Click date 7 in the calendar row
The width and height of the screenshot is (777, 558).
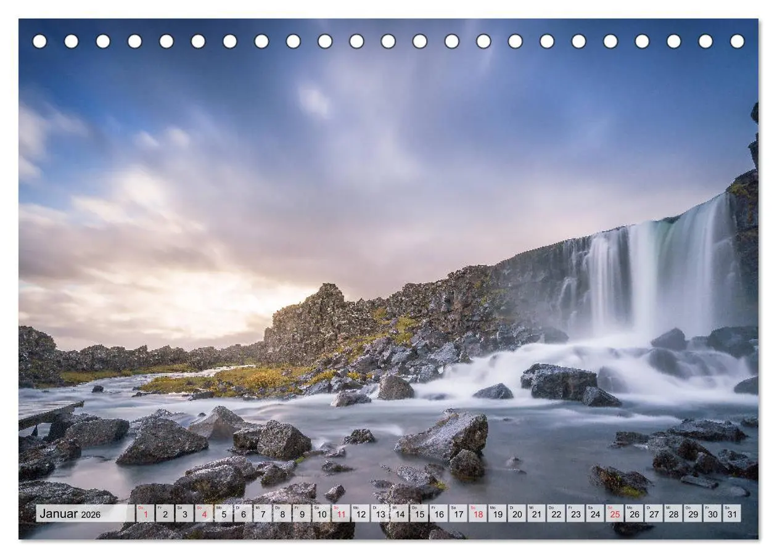click(x=263, y=514)
